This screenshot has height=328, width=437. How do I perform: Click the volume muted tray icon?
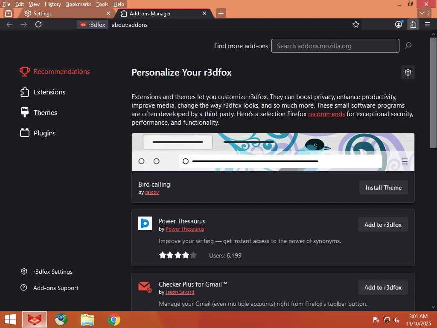[396, 319]
